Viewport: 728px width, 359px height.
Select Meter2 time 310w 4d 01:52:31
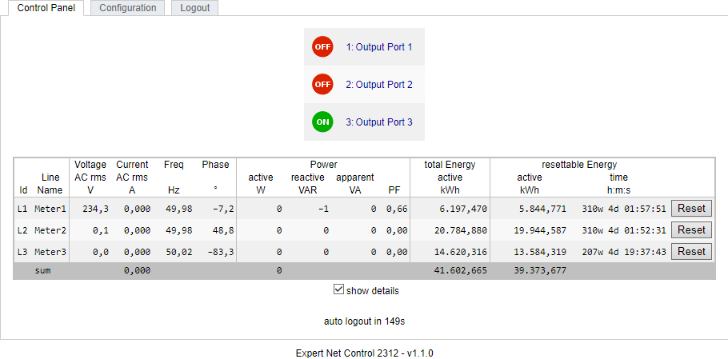click(624, 230)
